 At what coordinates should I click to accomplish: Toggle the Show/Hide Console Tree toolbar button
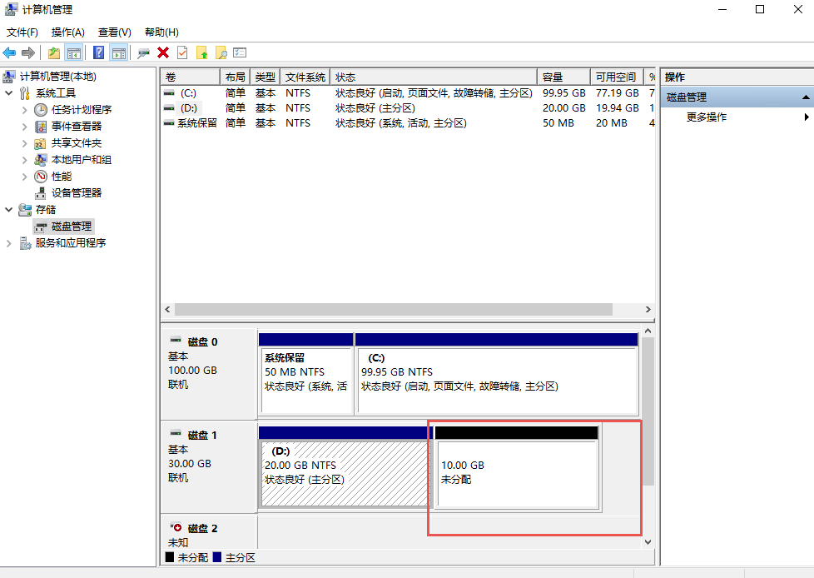coord(74,53)
